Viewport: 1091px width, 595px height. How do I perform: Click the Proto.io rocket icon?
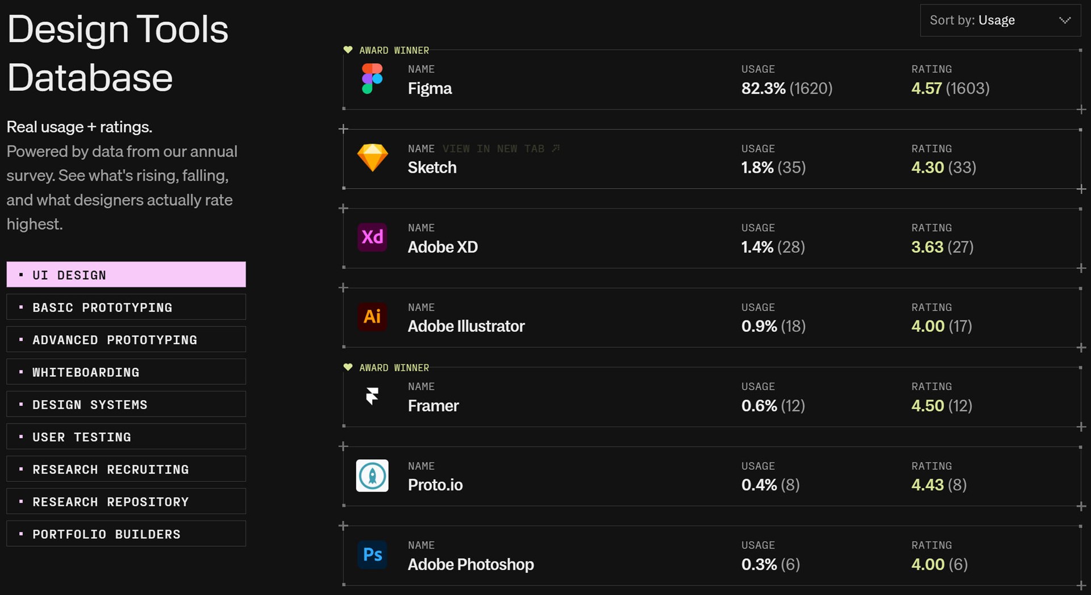(x=372, y=476)
